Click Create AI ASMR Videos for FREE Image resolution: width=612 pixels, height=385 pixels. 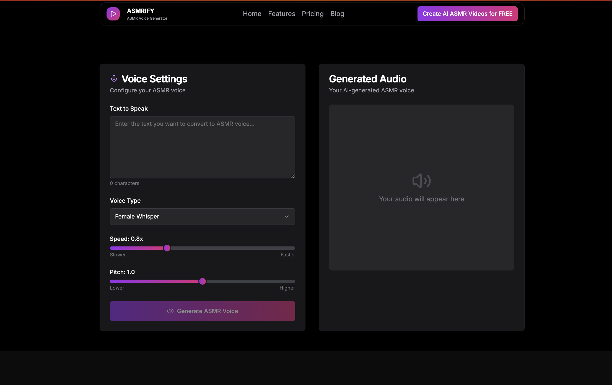click(x=467, y=14)
